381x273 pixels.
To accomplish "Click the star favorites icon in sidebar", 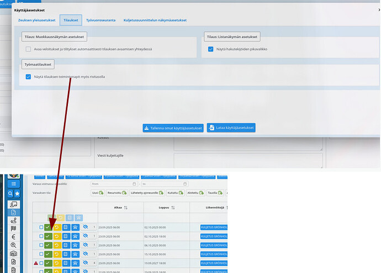I will pos(18,193).
